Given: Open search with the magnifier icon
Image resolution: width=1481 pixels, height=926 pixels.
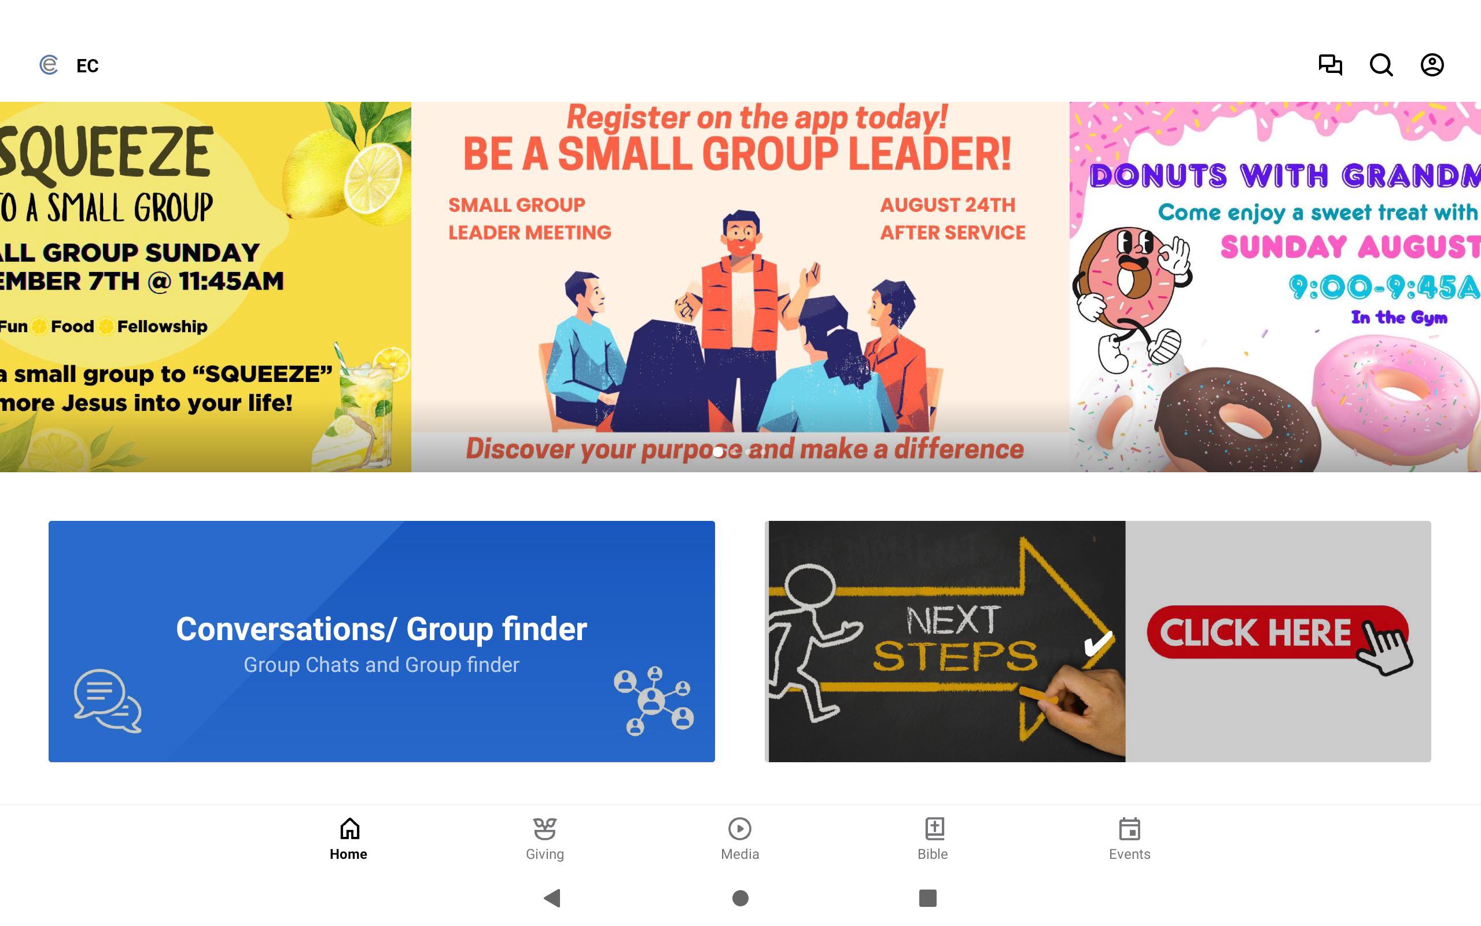Looking at the screenshot, I should 1381,65.
